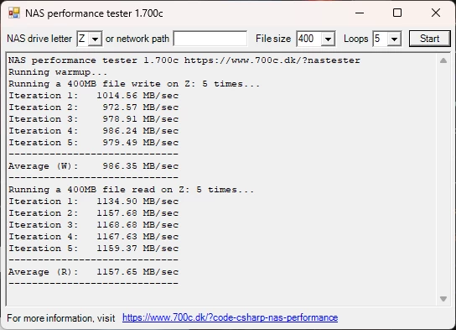
Task: Click the drive letter value Z
Action: [82, 39]
